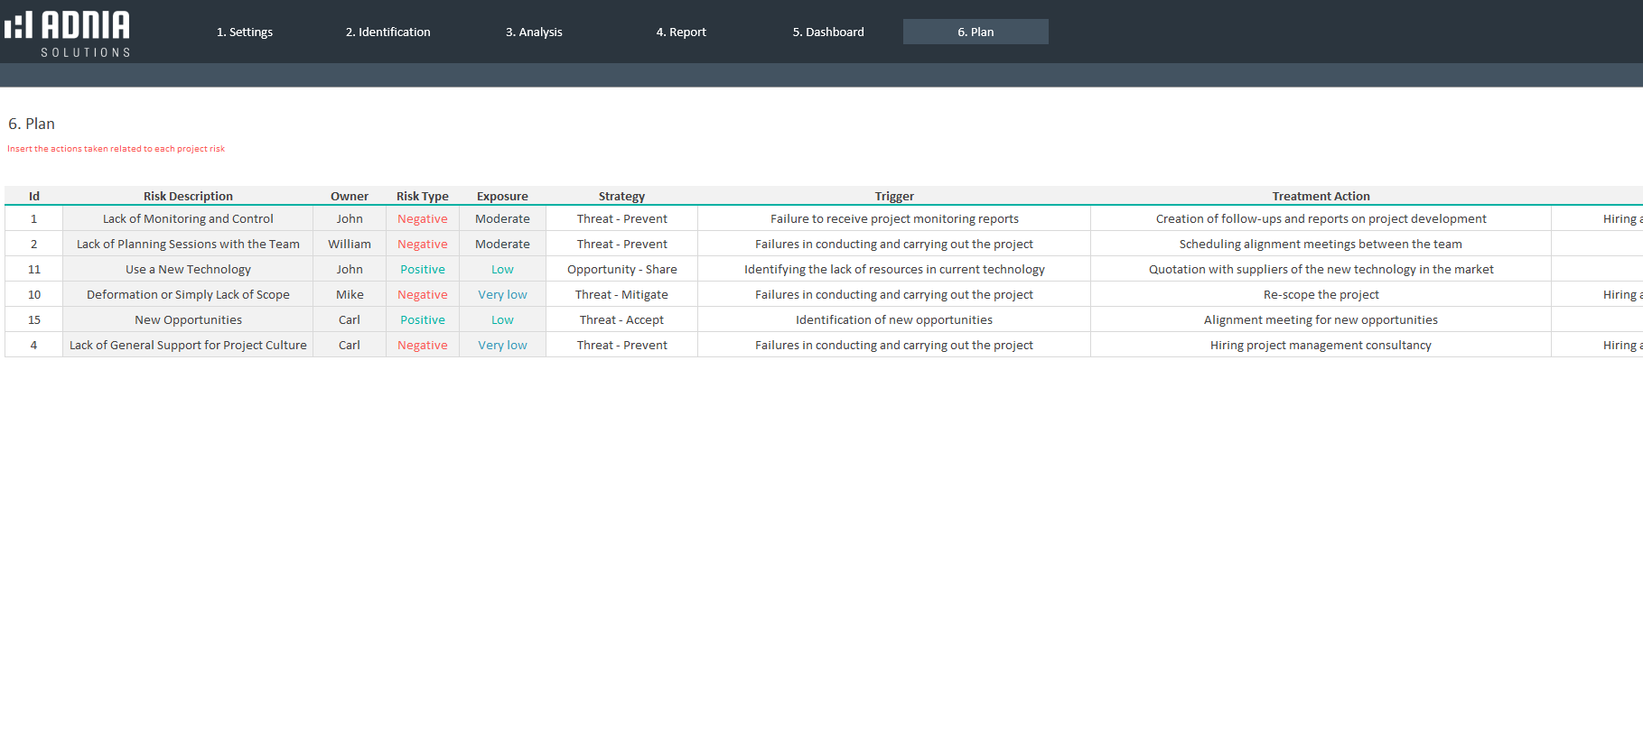Switch to the 3. Analysis tab

tap(534, 32)
